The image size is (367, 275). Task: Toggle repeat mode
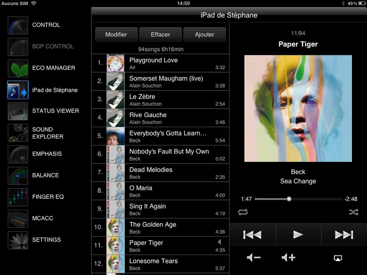243,212
